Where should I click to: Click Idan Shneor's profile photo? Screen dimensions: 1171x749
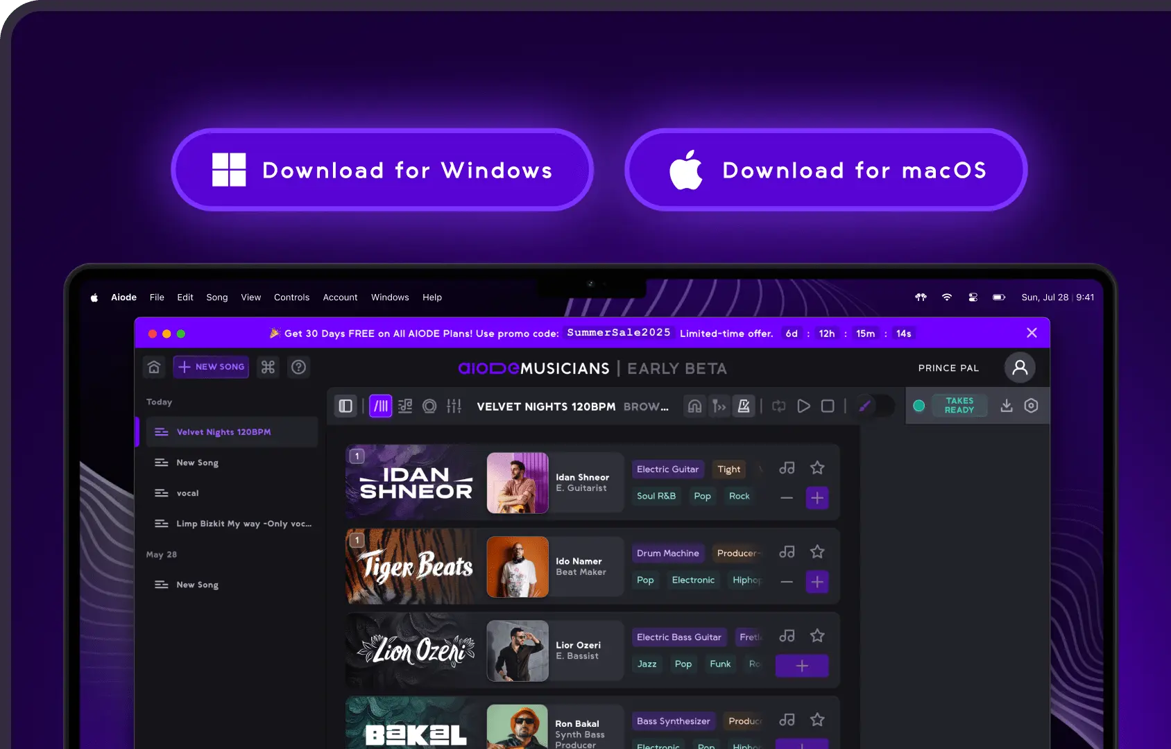click(x=518, y=483)
